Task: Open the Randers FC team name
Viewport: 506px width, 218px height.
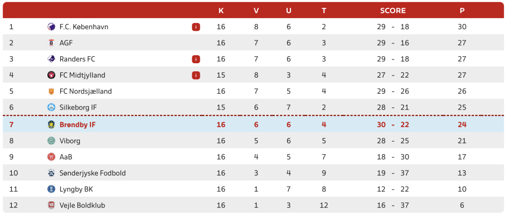Action: 77,59
